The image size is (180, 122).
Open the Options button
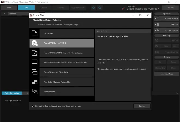pyautogui.click(x=170, y=8)
